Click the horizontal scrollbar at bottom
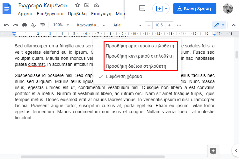The height and width of the screenshot is (159, 239). coord(93,157)
